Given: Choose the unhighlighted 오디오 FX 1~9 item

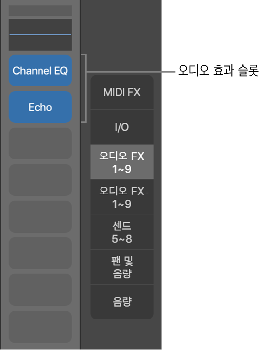Looking at the screenshot, I should [122, 197].
